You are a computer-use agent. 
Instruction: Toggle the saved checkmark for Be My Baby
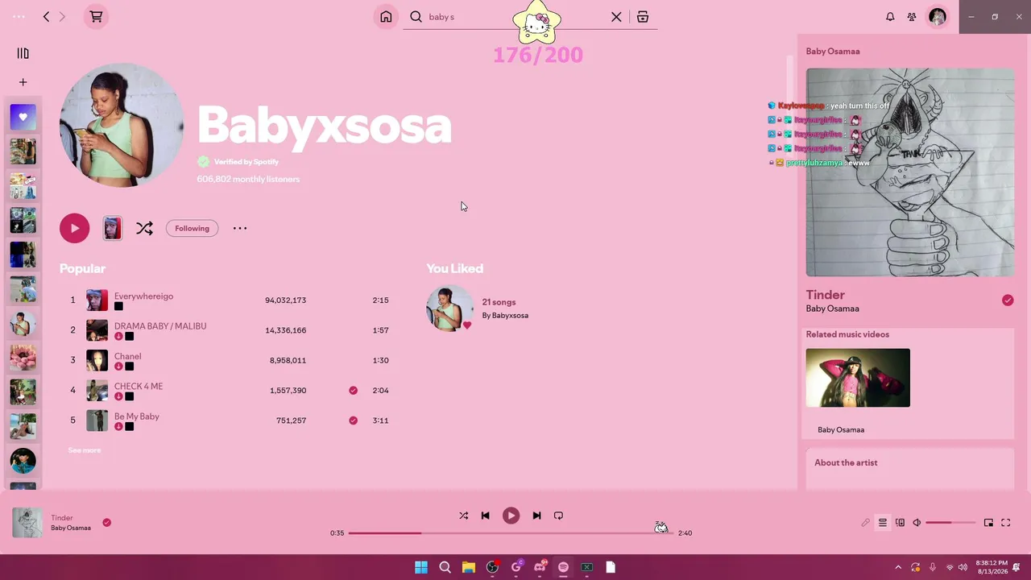click(x=353, y=420)
